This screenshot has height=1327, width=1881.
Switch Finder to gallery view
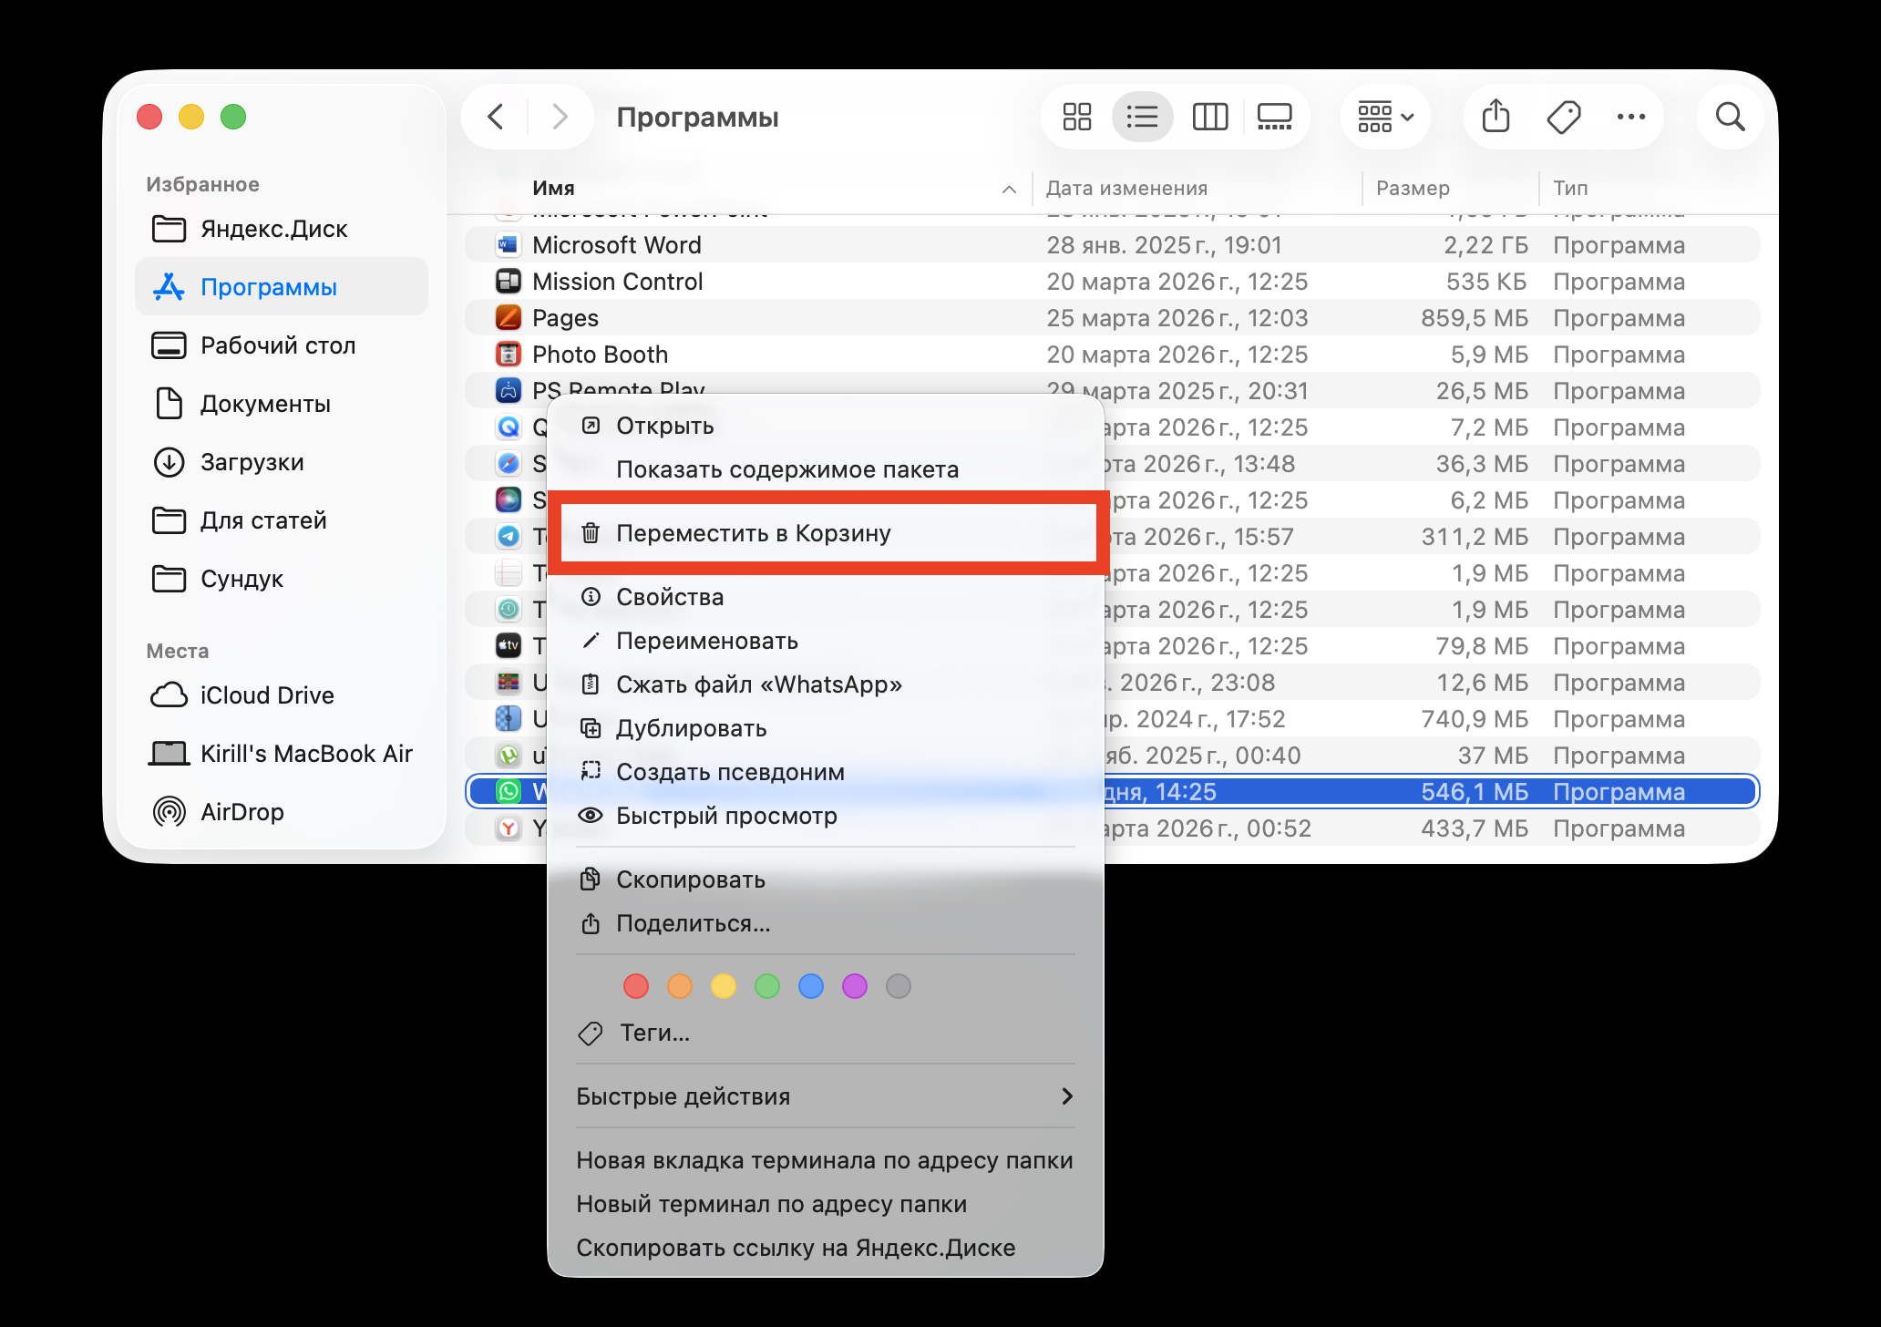pos(1274,117)
